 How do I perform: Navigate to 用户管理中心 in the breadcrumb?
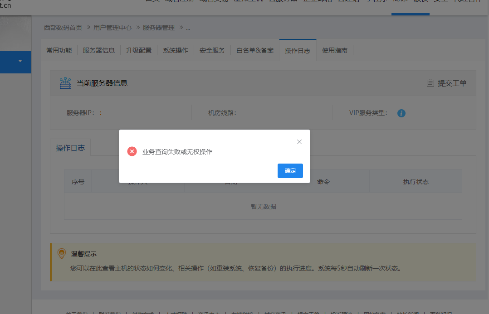coord(112,28)
